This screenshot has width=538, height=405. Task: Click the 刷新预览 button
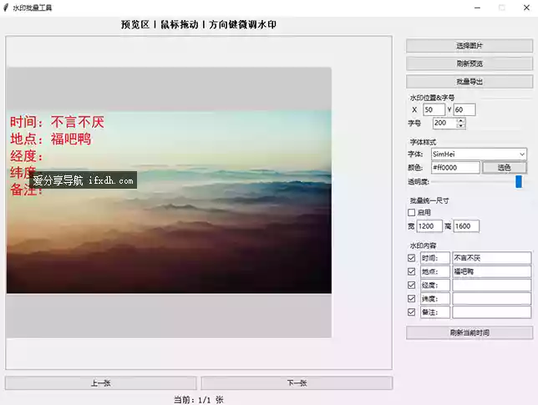[x=469, y=63]
